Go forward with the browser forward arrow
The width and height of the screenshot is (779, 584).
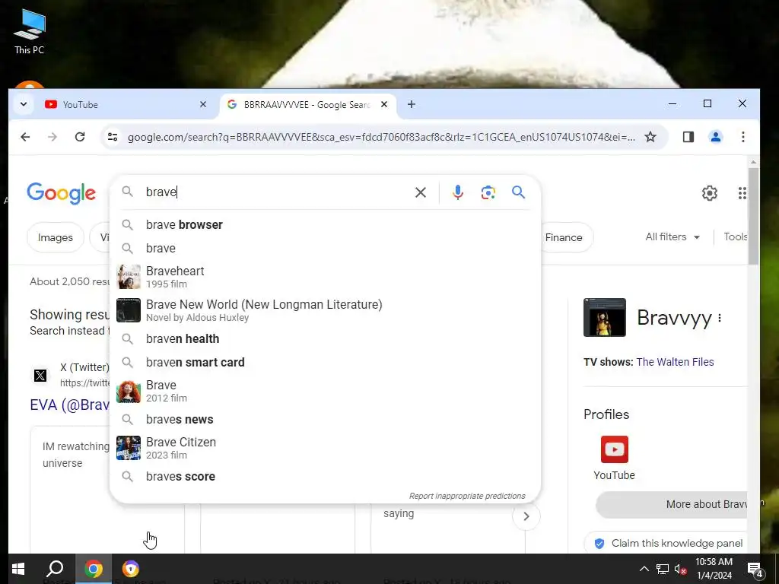(x=52, y=137)
